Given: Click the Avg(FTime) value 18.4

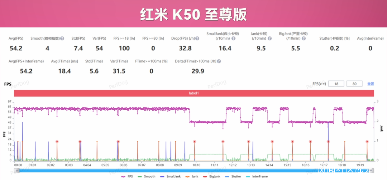Looking at the screenshot, I should pos(64,71).
